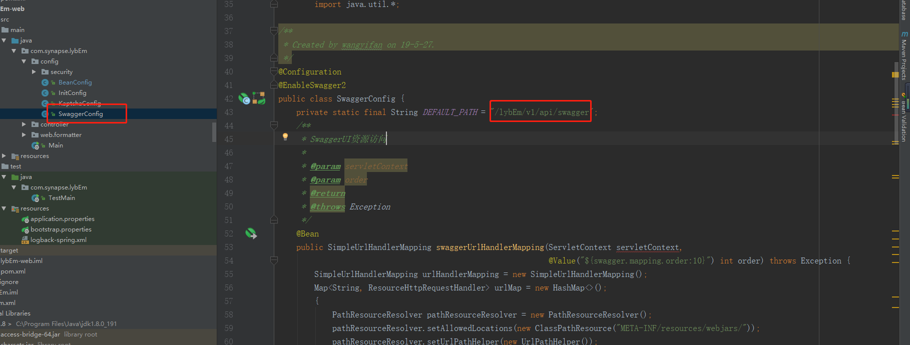
Task: Click line number 43 in the gutter
Action: pos(229,112)
